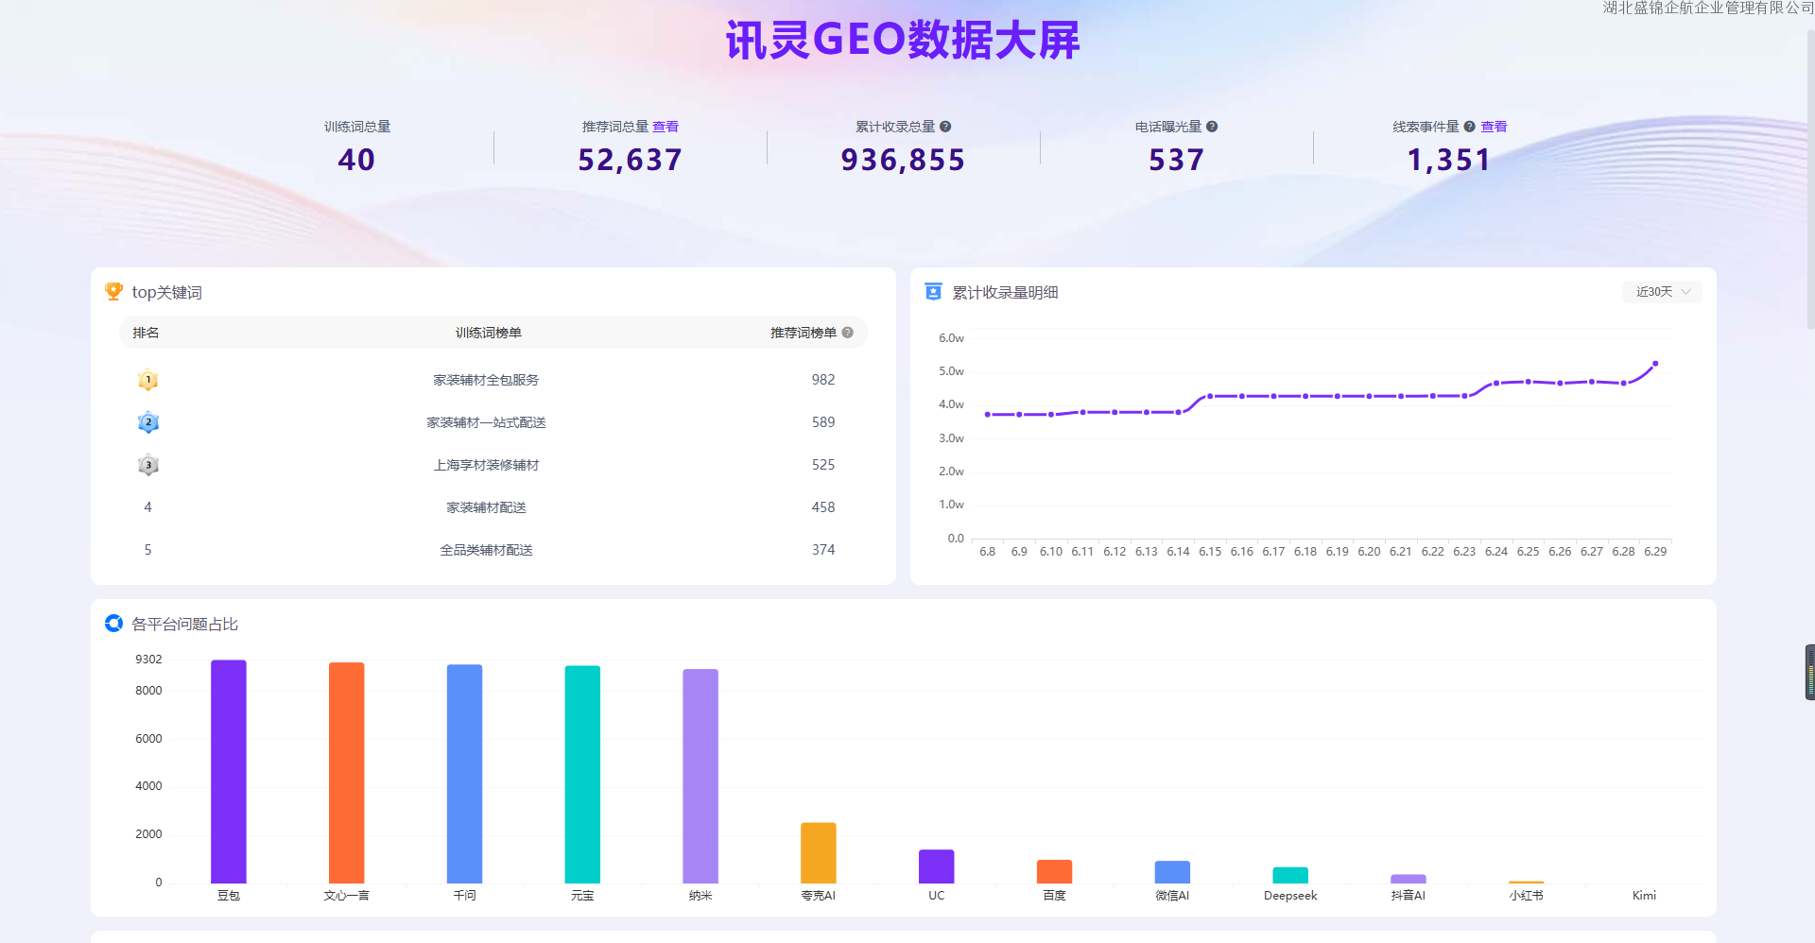Click the gold rank 1 medal
This screenshot has height=943, width=1815.
click(147, 380)
